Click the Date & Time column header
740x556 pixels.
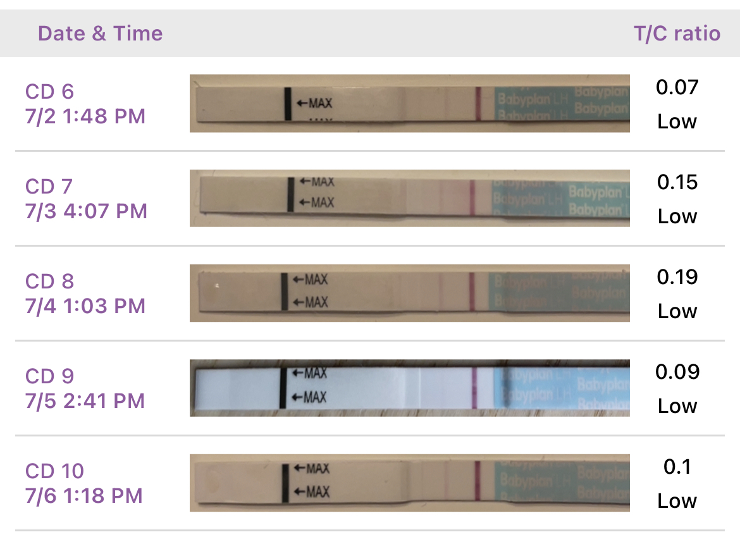(100, 34)
